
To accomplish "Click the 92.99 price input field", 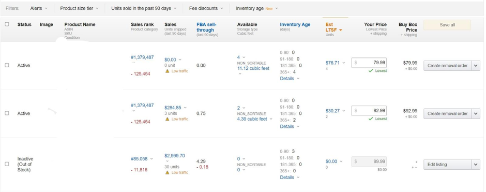I will [369, 110].
